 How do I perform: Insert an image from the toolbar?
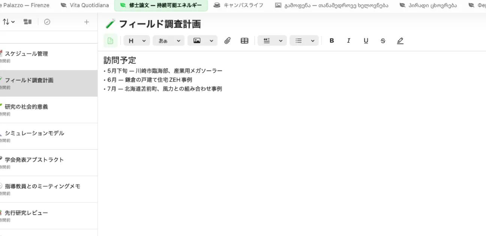click(x=197, y=41)
